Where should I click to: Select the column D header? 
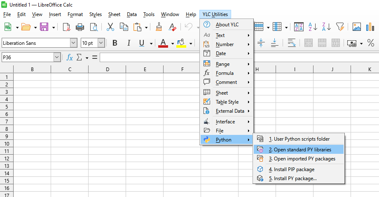coord(107,70)
